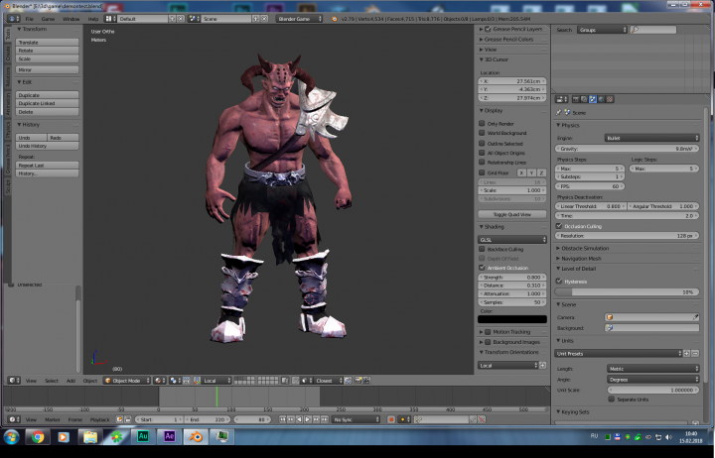Viewport: 715px width, 458px height.
Task: Open the World properties tab icon
Action: click(x=601, y=99)
